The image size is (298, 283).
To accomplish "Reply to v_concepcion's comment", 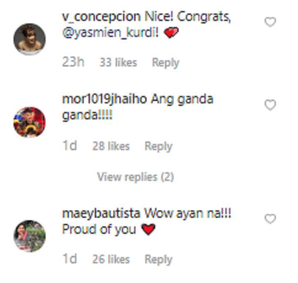I will [x=165, y=63].
